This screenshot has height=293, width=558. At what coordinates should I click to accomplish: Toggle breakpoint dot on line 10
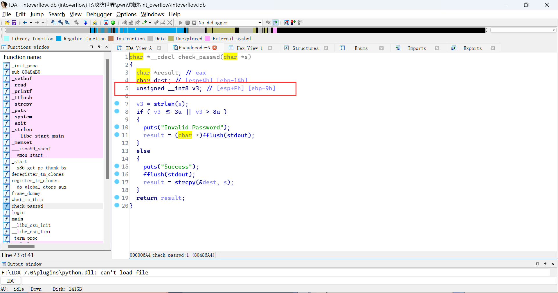pos(117,127)
